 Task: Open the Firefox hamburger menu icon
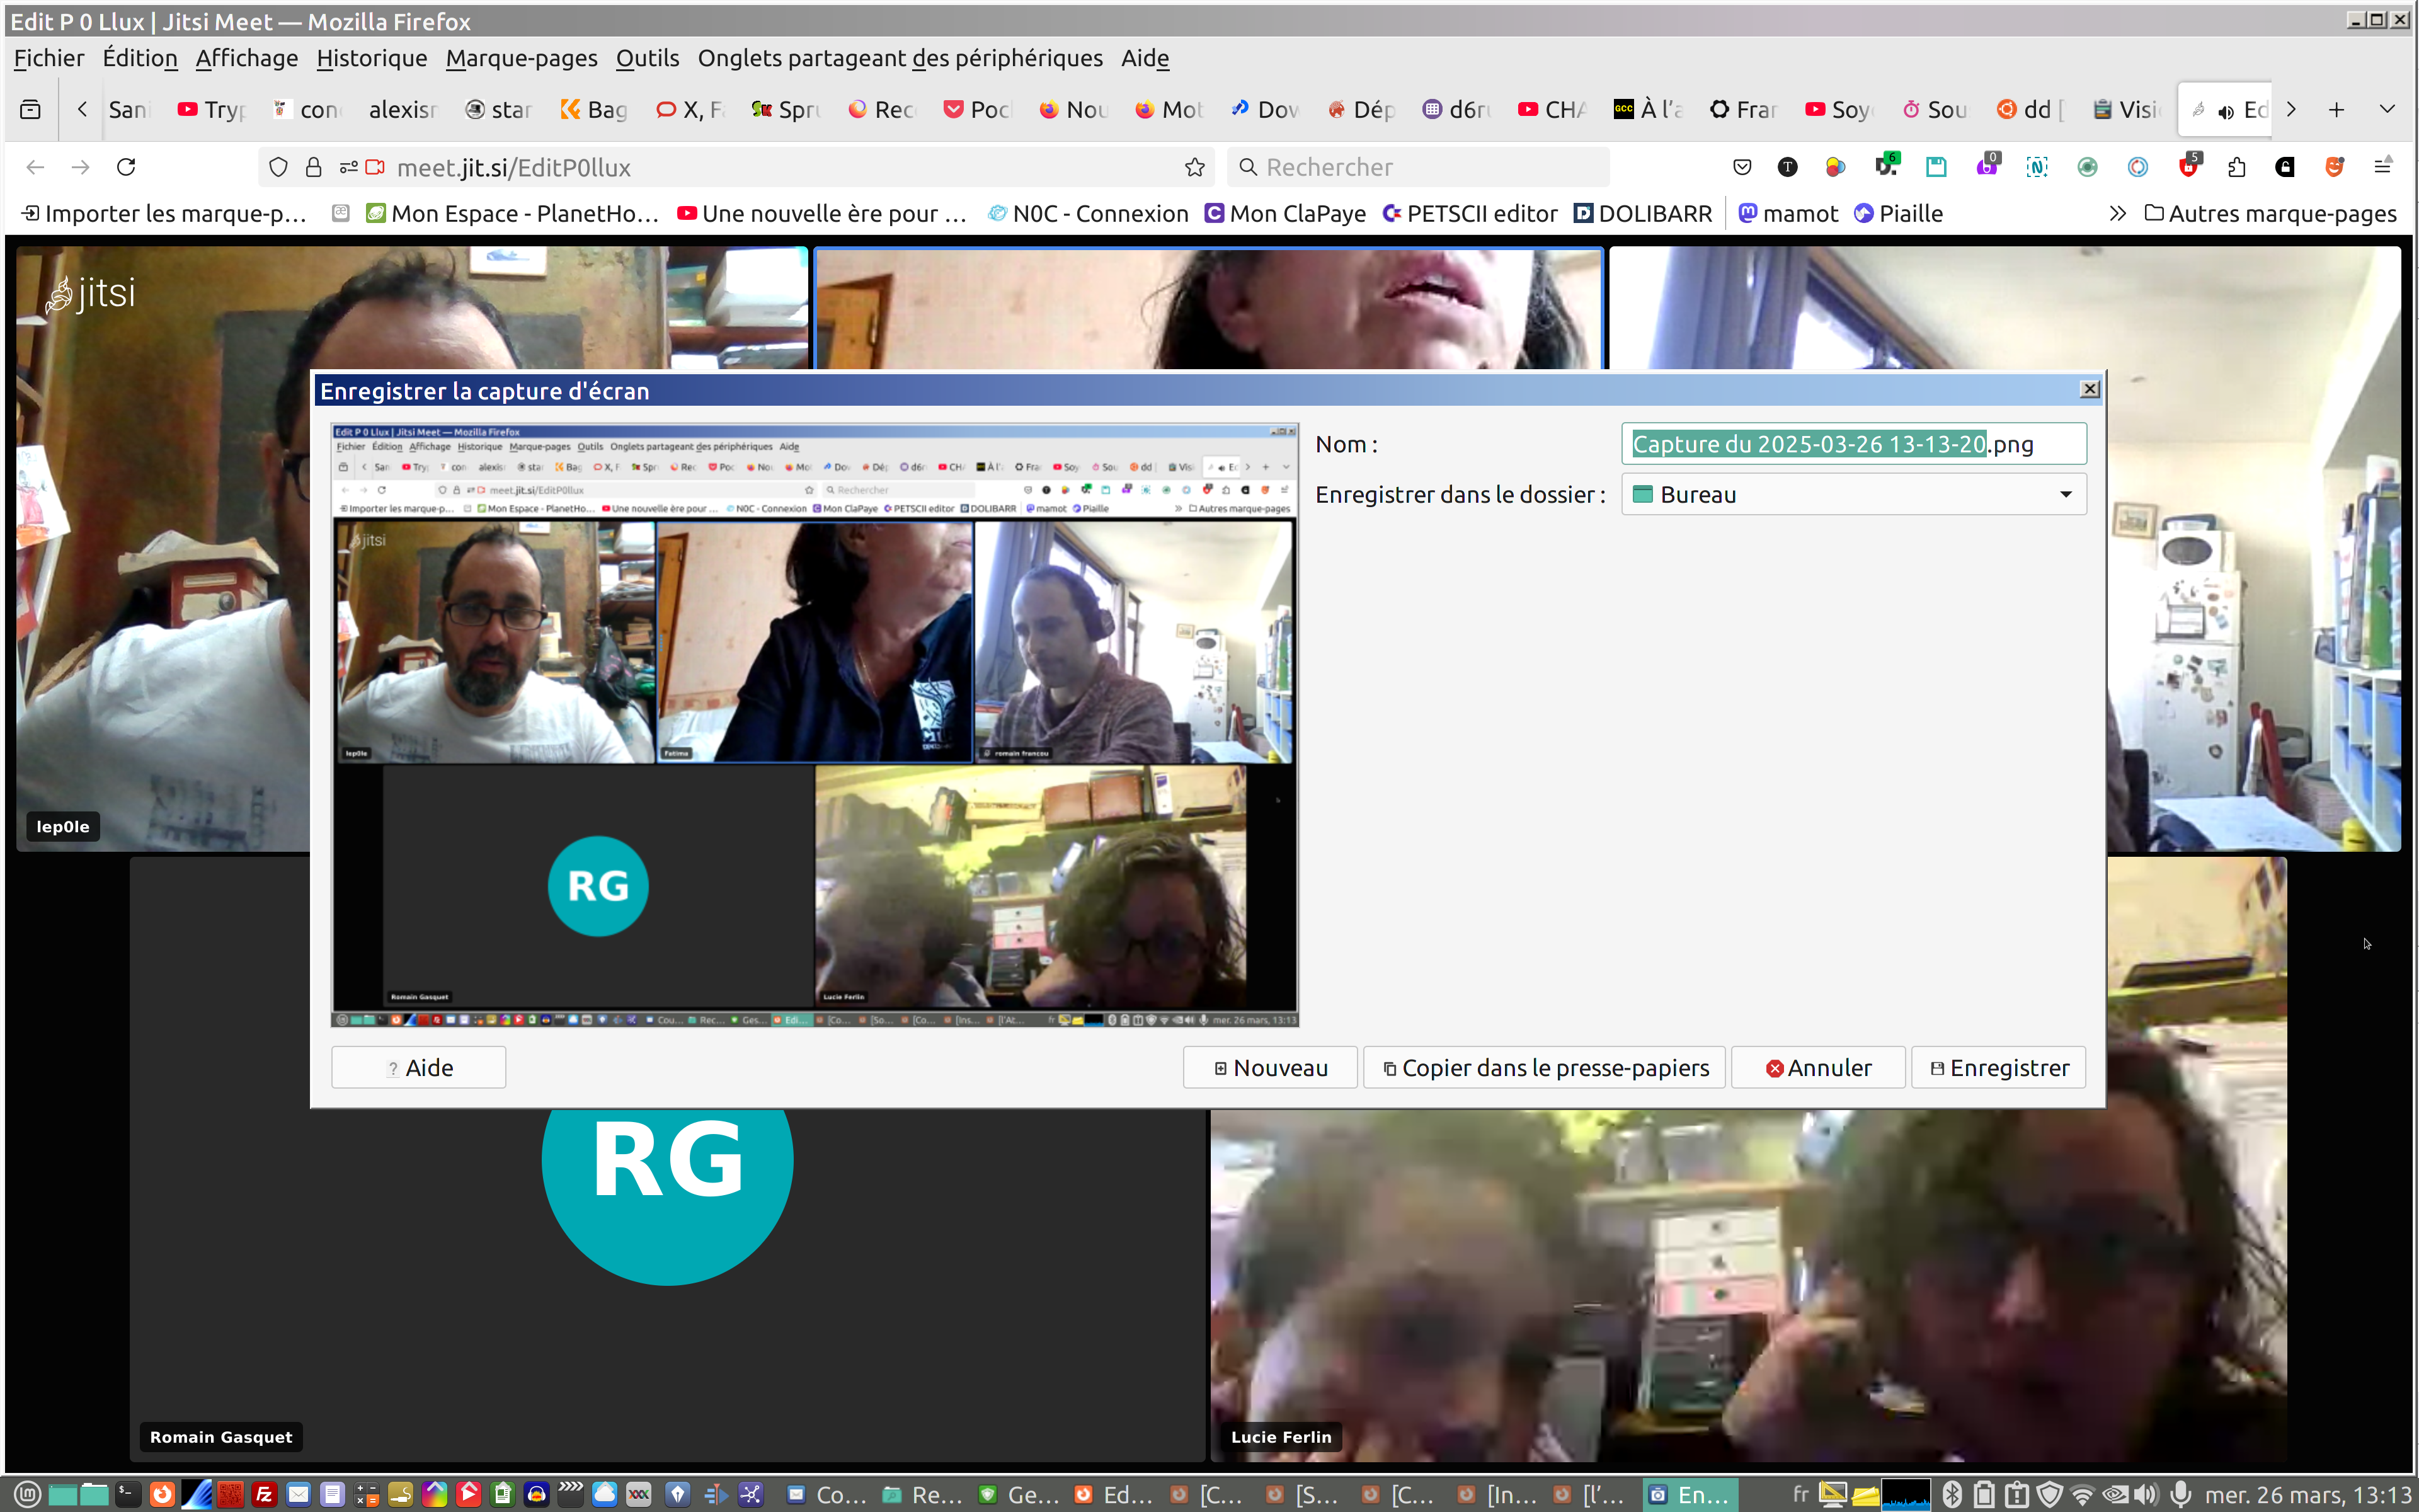pyautogui.click(x=2383, y=167)
